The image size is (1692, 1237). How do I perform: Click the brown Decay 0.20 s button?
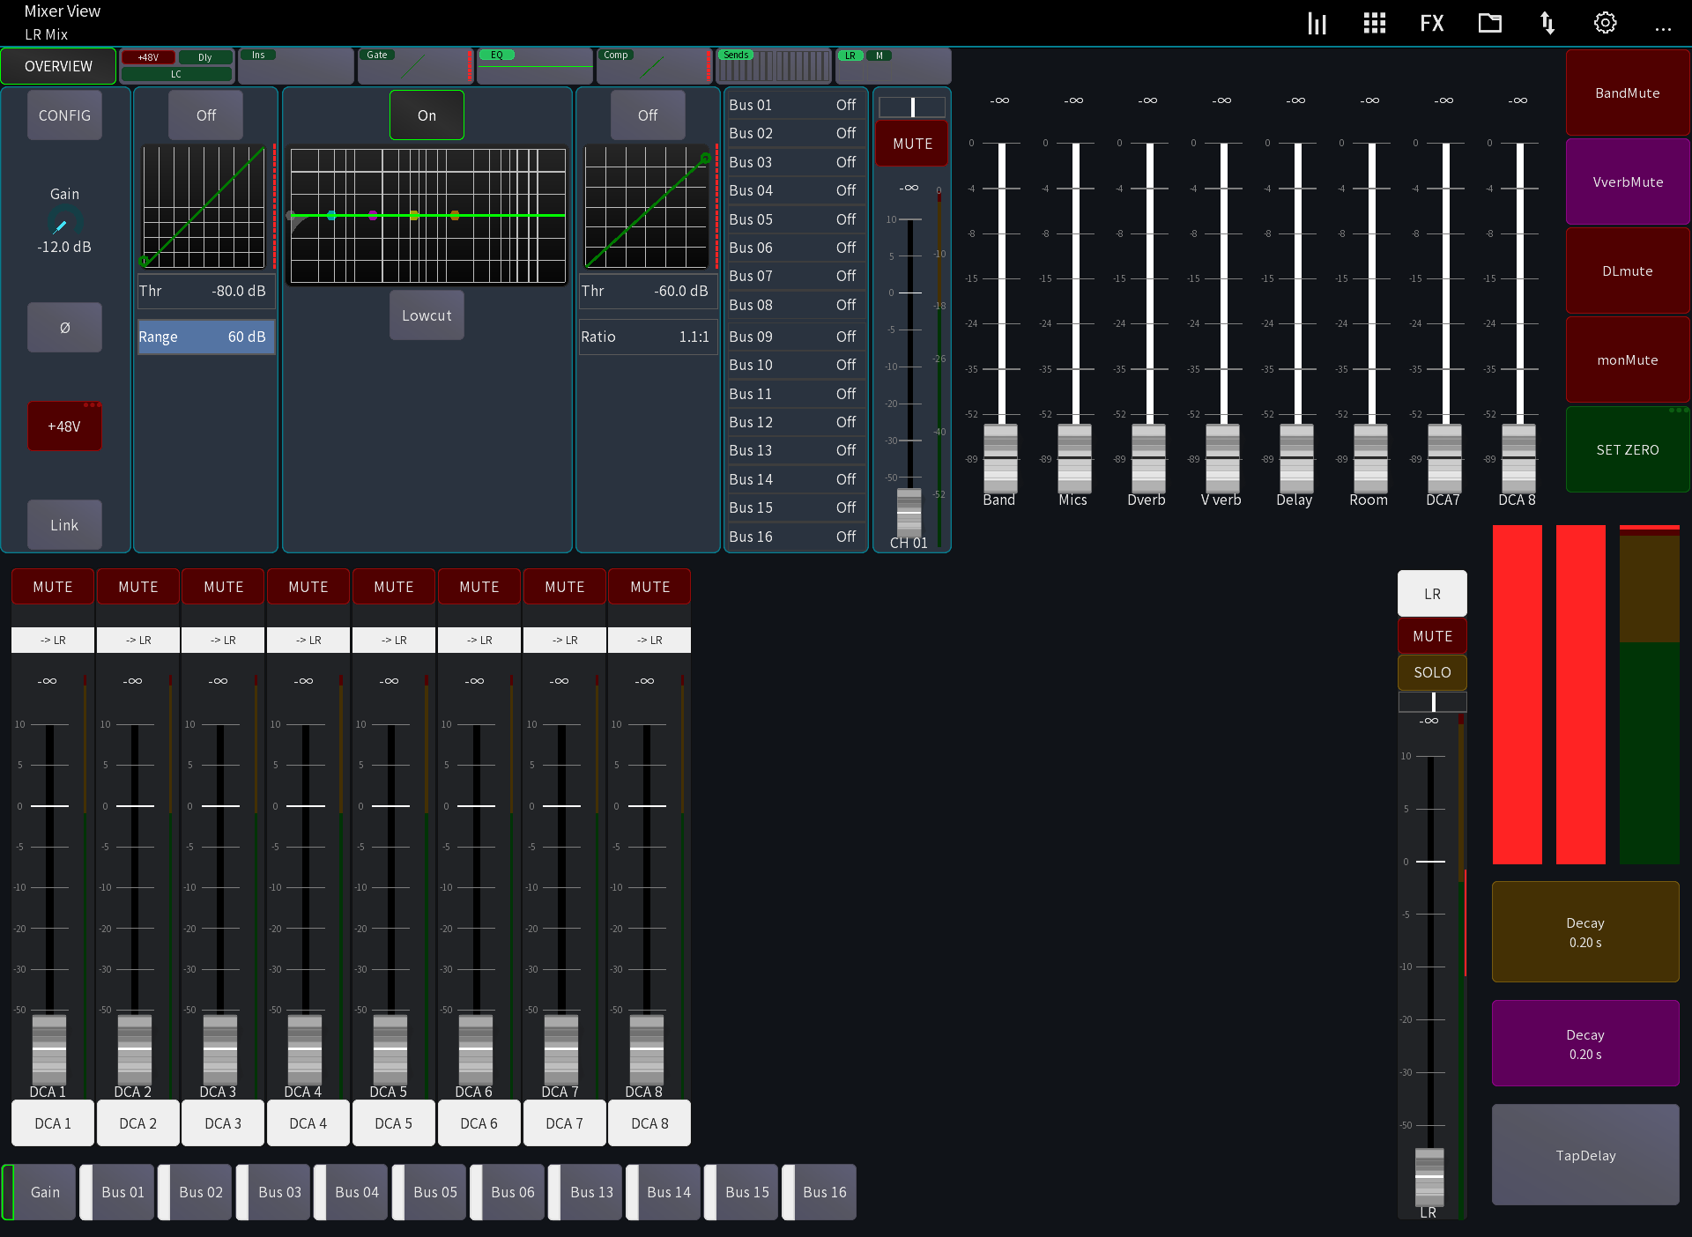1585,932
